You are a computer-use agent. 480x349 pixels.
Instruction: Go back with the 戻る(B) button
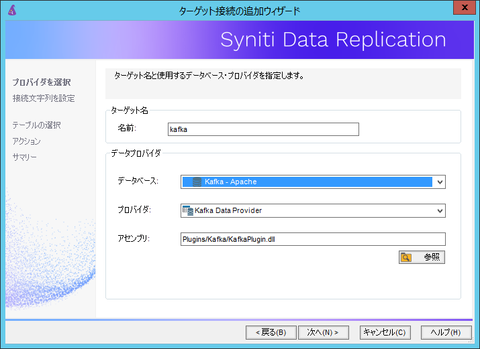(271, 332)
